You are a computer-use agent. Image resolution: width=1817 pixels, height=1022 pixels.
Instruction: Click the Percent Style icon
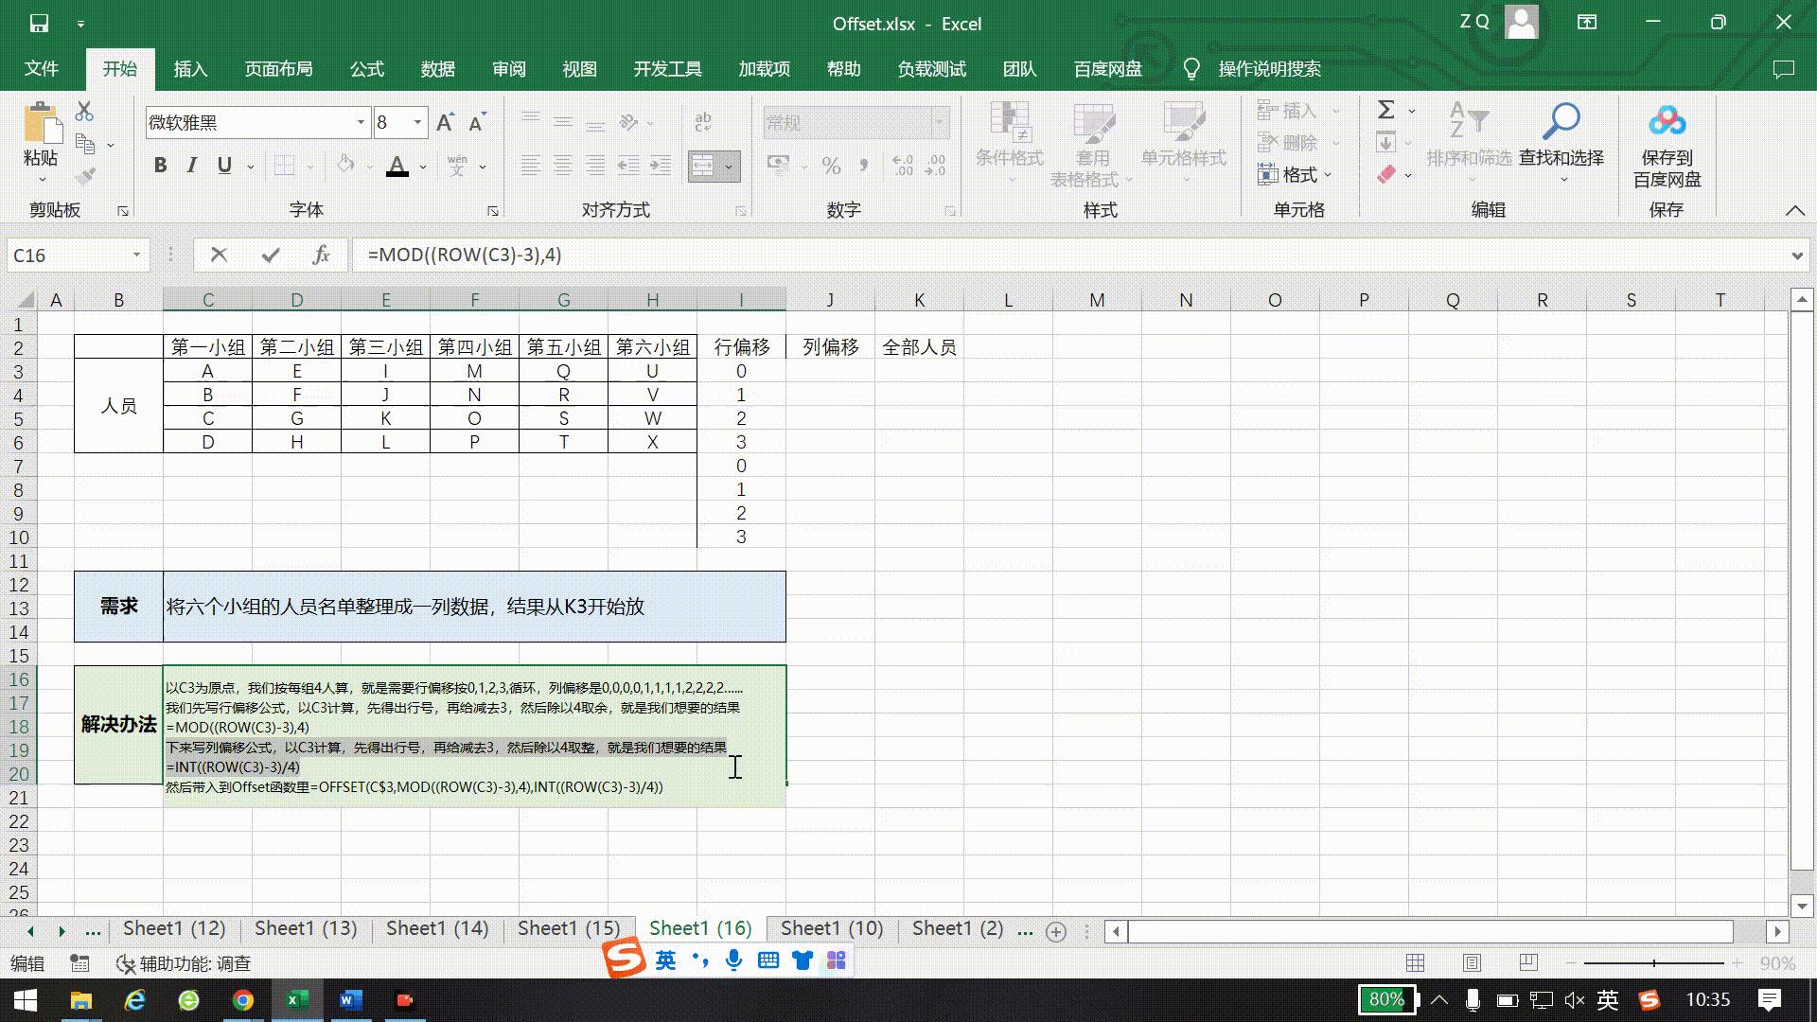pyautogui.click(x=831, y=166)
